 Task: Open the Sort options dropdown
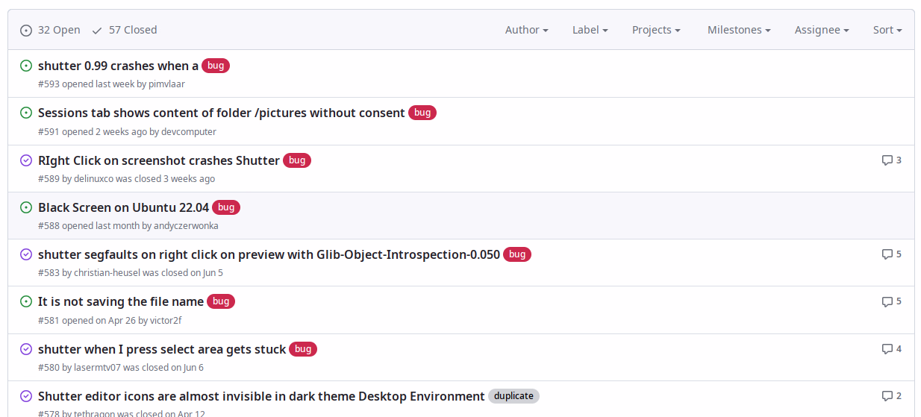click(x=887, y=30)
